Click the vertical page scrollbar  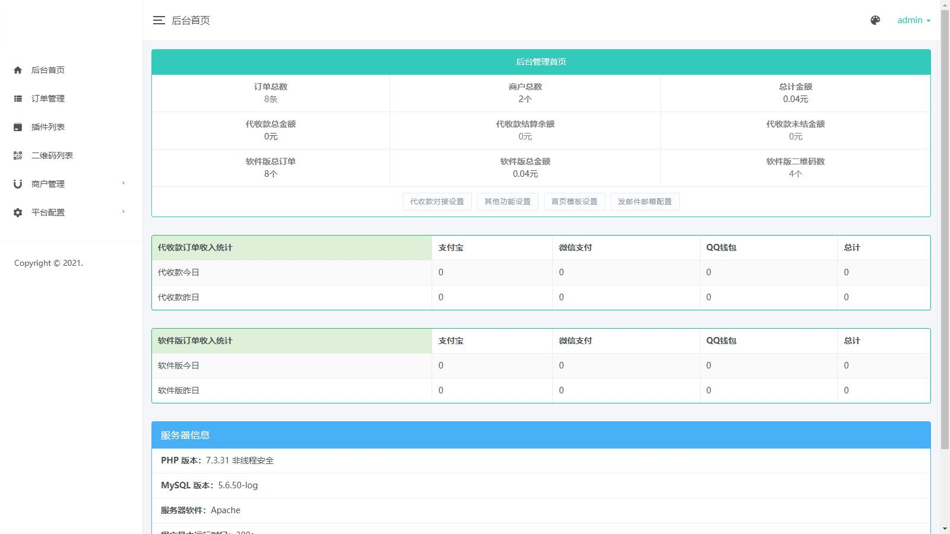(x=945, y=237)
